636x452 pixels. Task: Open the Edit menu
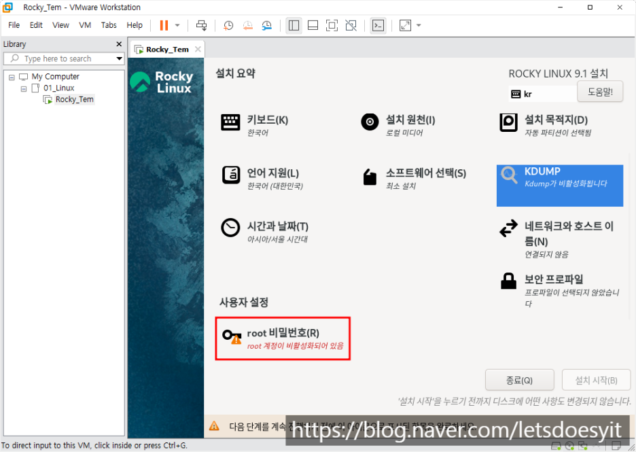pos(36,25)
